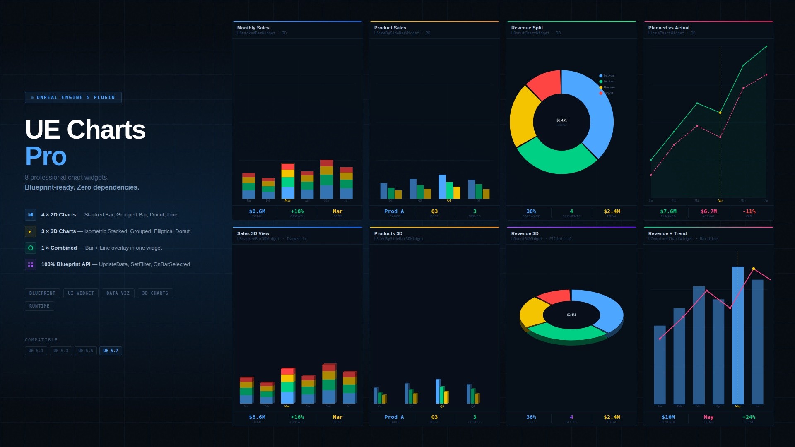795x447 pixels.
Task: Click the green ring Combined icon
Action: click(31, 248)
